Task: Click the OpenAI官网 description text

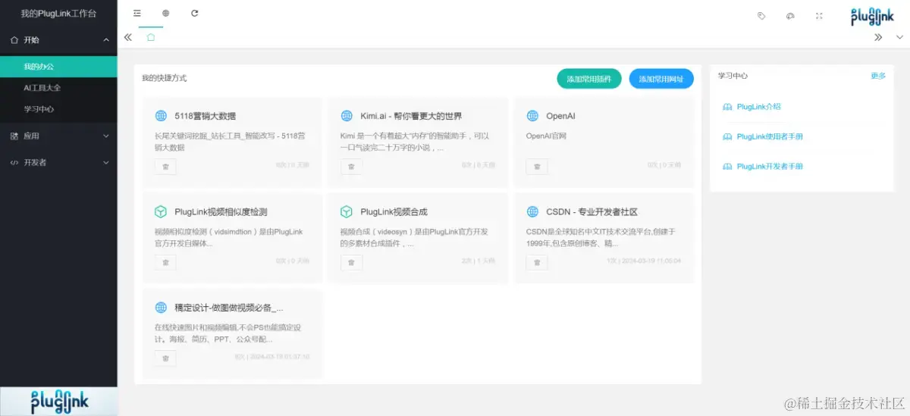Action: click(547, 136)
